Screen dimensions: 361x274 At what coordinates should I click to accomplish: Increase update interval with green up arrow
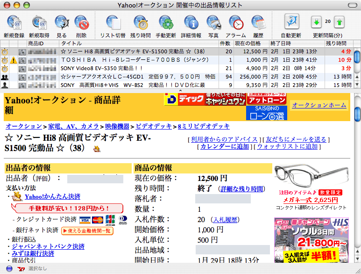[340, 22]
